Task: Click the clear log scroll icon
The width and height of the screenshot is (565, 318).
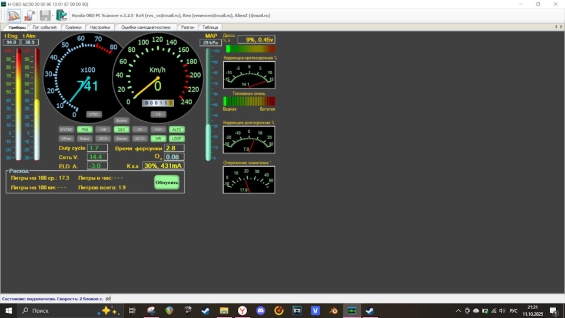Action: tap(29, 15)
